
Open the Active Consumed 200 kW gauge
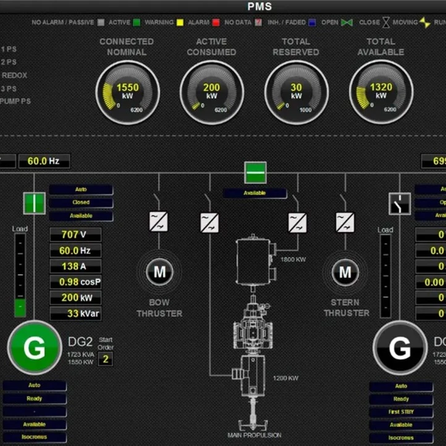pos(212,93)
